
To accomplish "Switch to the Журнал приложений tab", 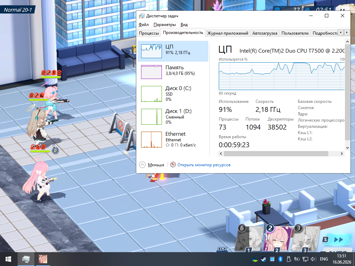I will pos(227,33).
